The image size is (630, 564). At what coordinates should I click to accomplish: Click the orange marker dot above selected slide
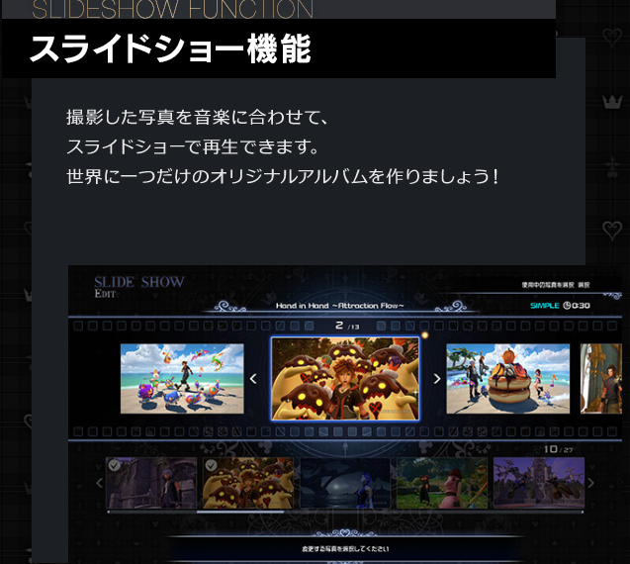coord(425,334)
